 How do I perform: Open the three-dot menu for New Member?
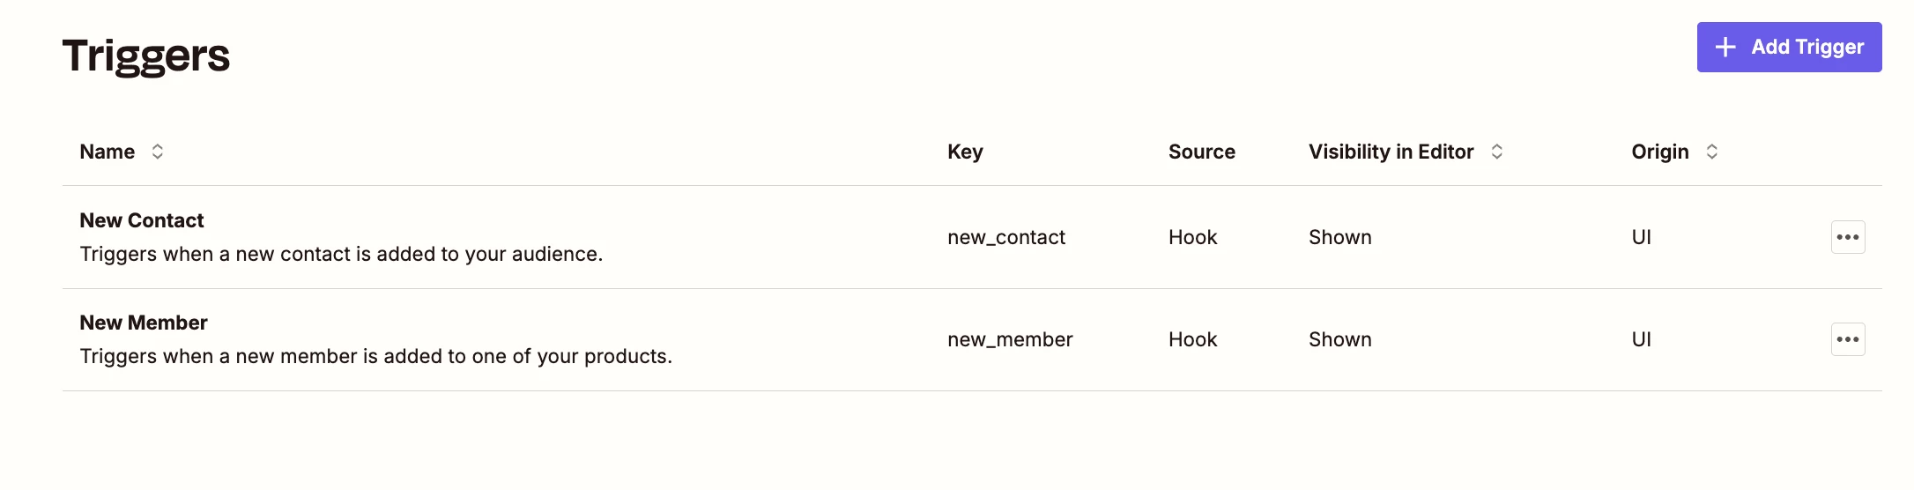click(x=1847, y=339)
